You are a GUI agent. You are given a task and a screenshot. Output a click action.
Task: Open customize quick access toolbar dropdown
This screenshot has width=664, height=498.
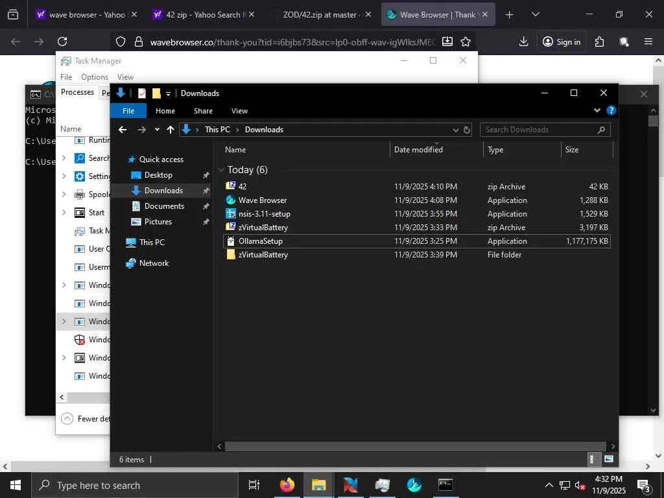pos(168,93)
